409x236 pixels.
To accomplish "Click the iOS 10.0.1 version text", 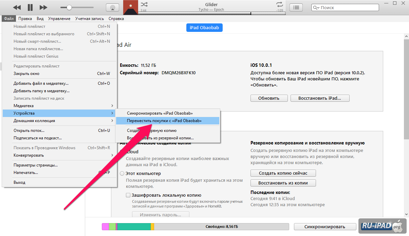I will pos(261,65).
